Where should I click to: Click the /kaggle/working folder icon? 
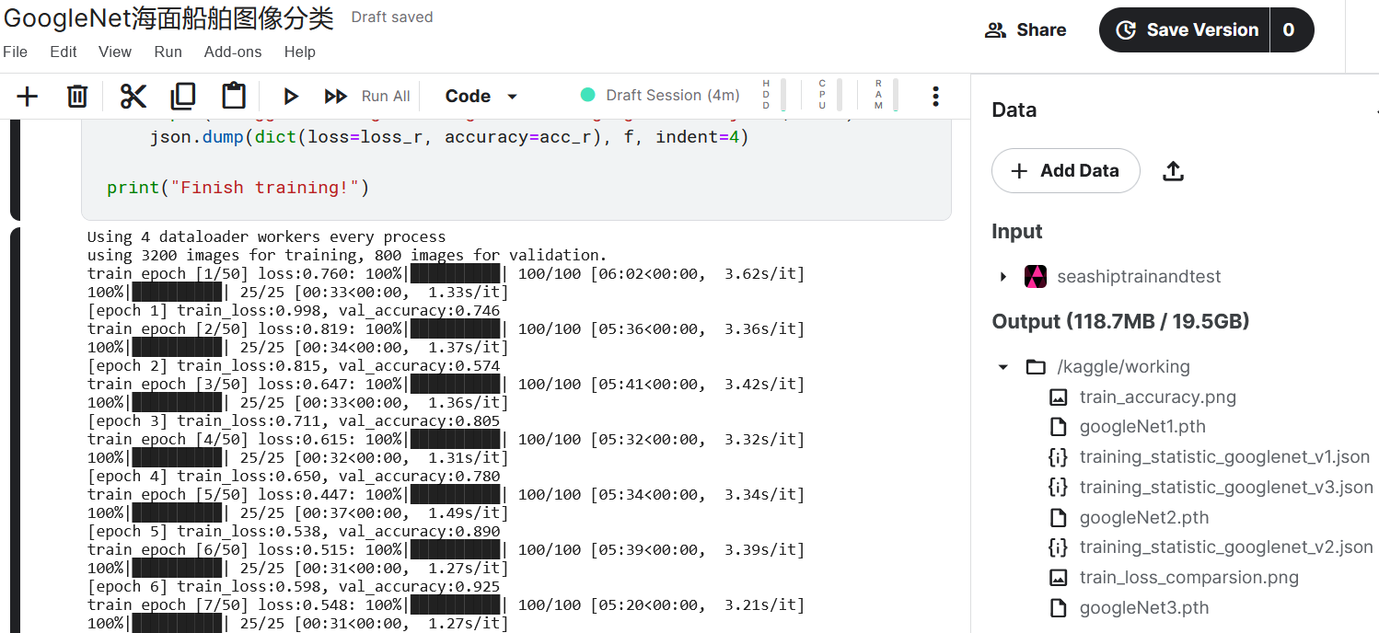point(1036,367)
